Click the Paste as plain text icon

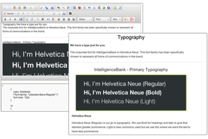point(20,8)
